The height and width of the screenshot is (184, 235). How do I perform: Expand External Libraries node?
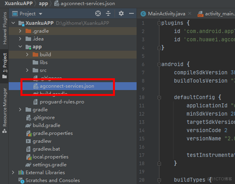click(x=13, y=172)
